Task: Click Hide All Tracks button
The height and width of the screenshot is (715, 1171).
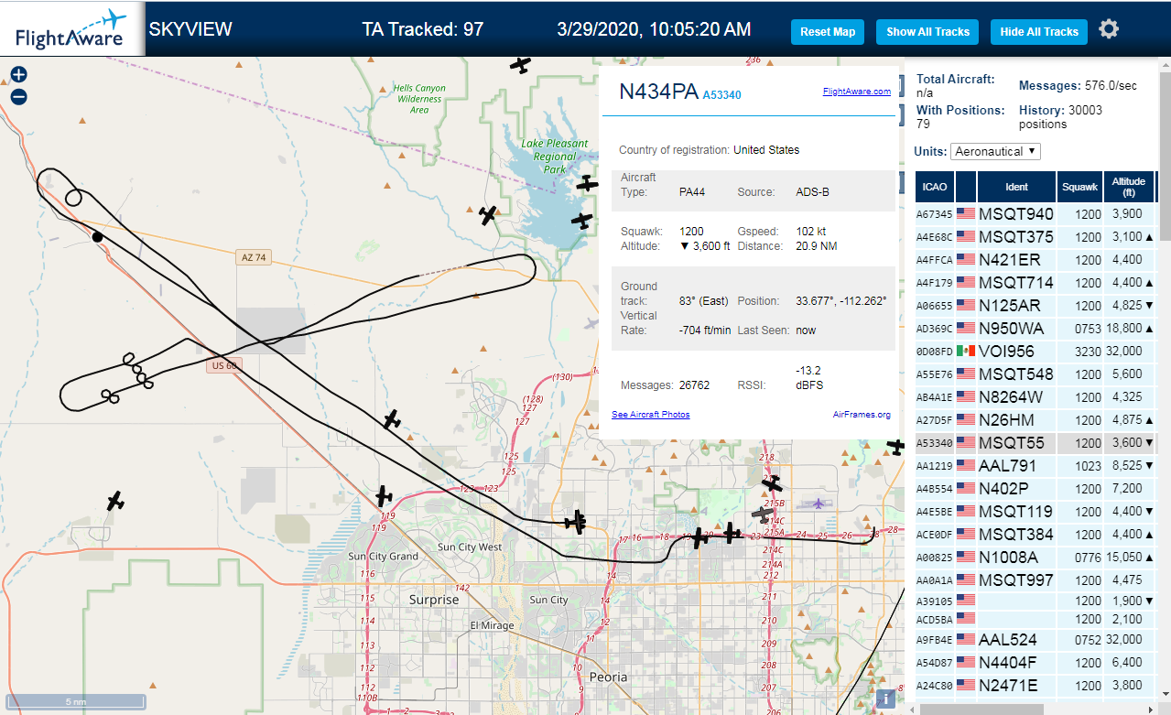Action: [x=1039, y=31]
